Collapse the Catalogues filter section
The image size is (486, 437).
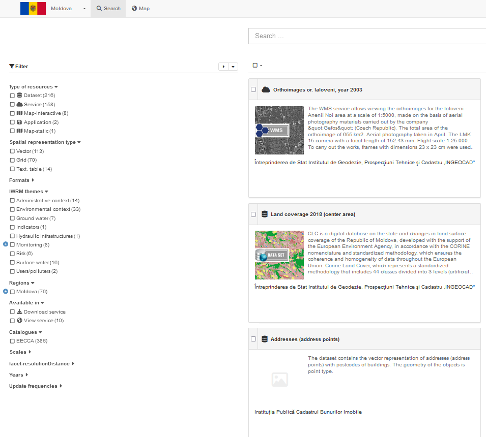coord(25,332)
